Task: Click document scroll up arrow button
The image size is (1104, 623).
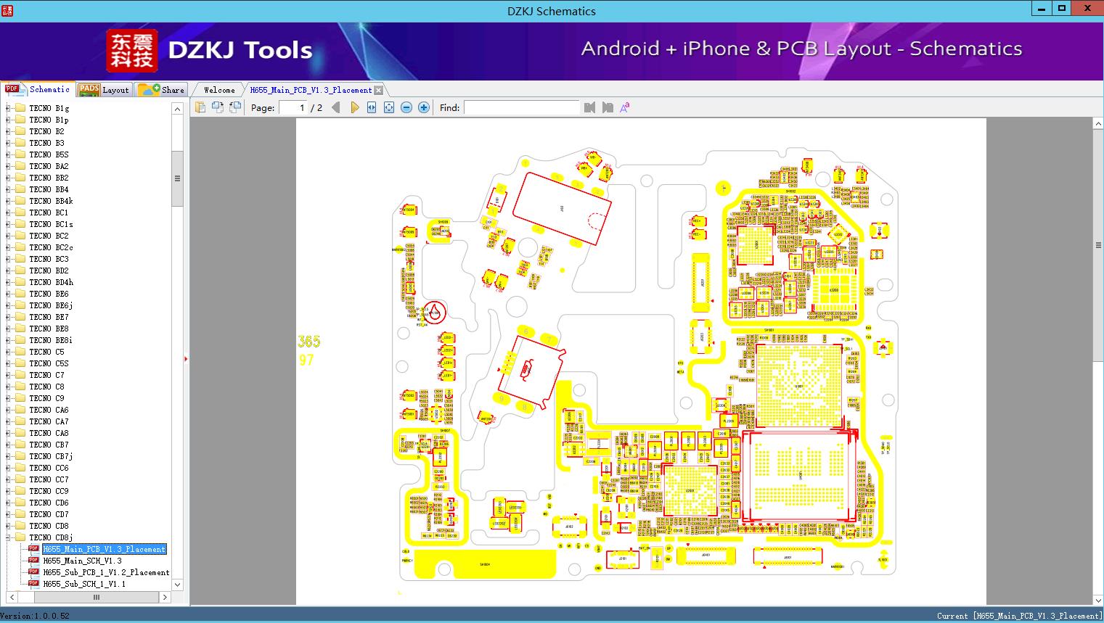Action: 1098,124
